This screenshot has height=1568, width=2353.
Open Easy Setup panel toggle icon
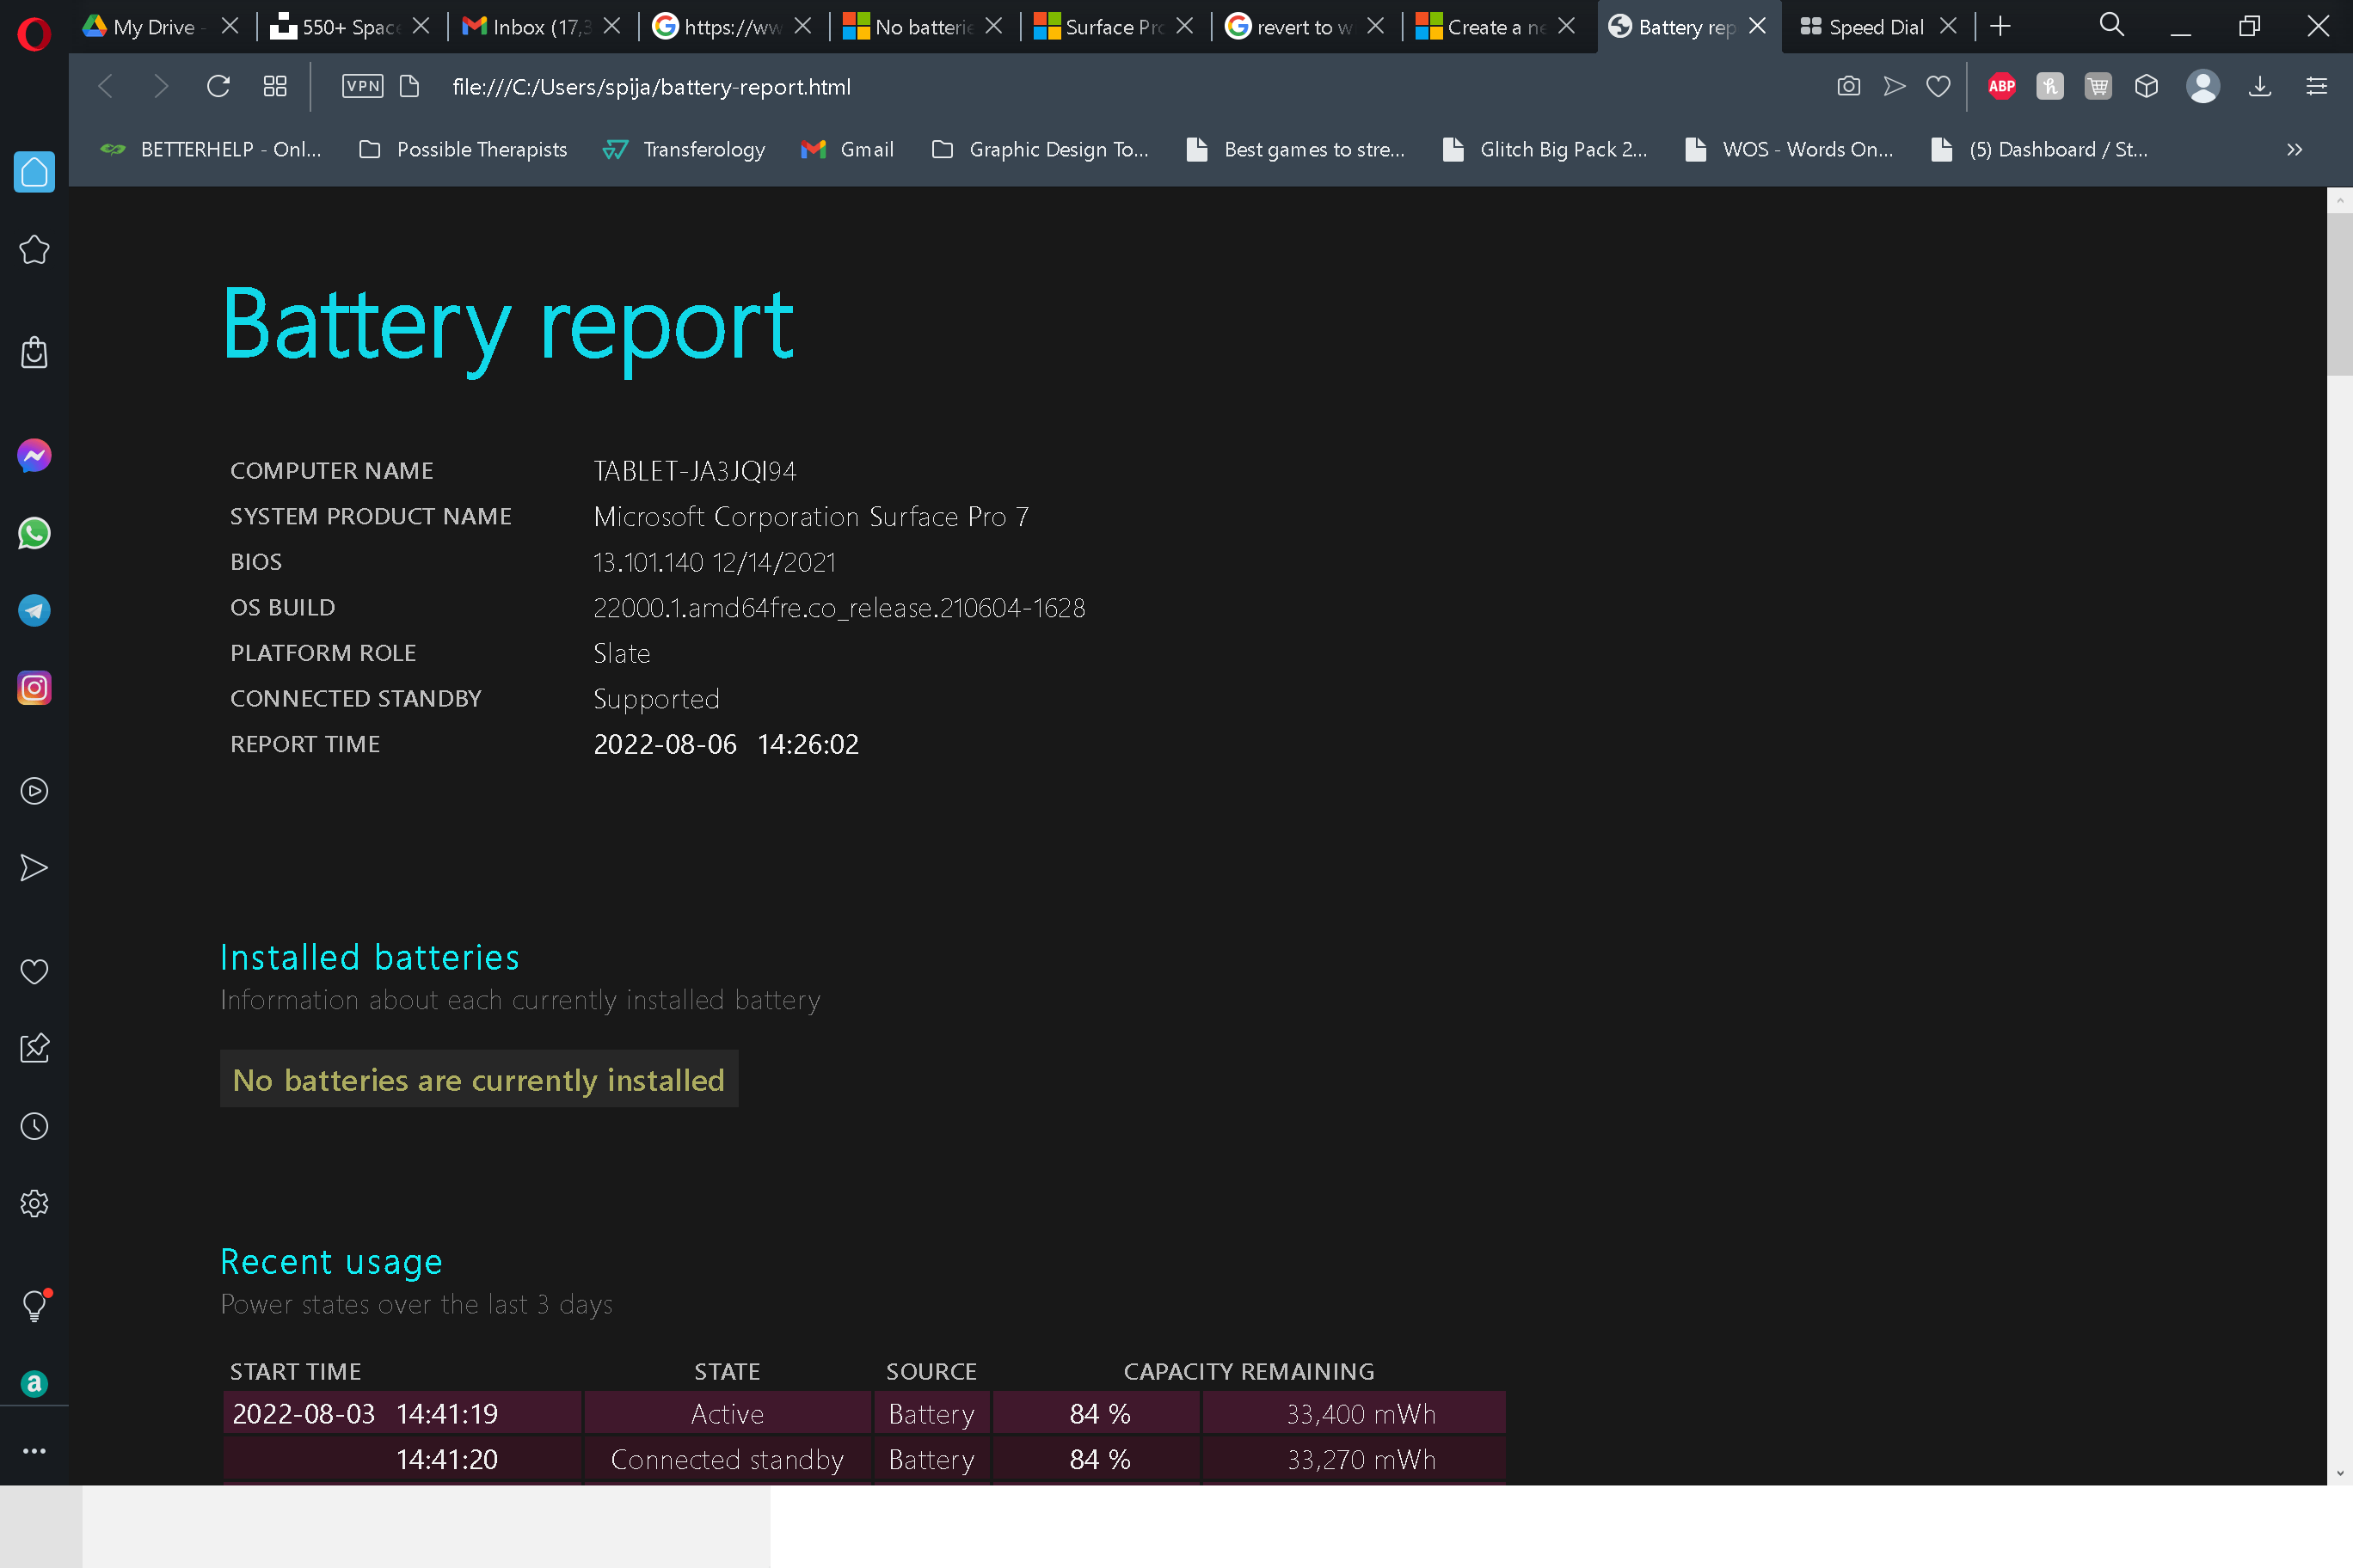[2316, 87]
